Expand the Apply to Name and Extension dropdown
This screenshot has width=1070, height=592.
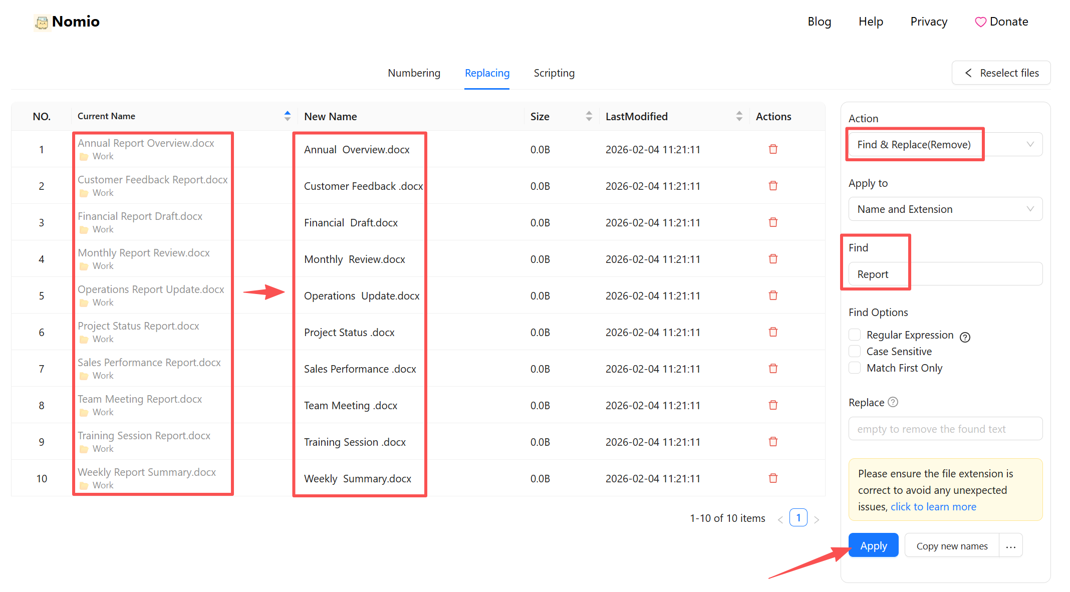point(945,209)
